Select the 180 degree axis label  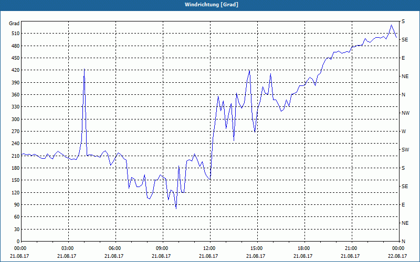(x=16, y=168)
